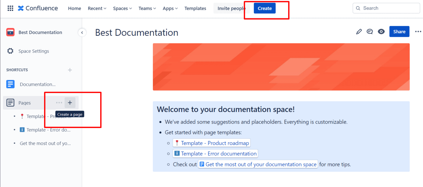This screenshot has height=187, width=423.
Task: Click the Best Documentation space avatar
Action: tap(10, 32)
